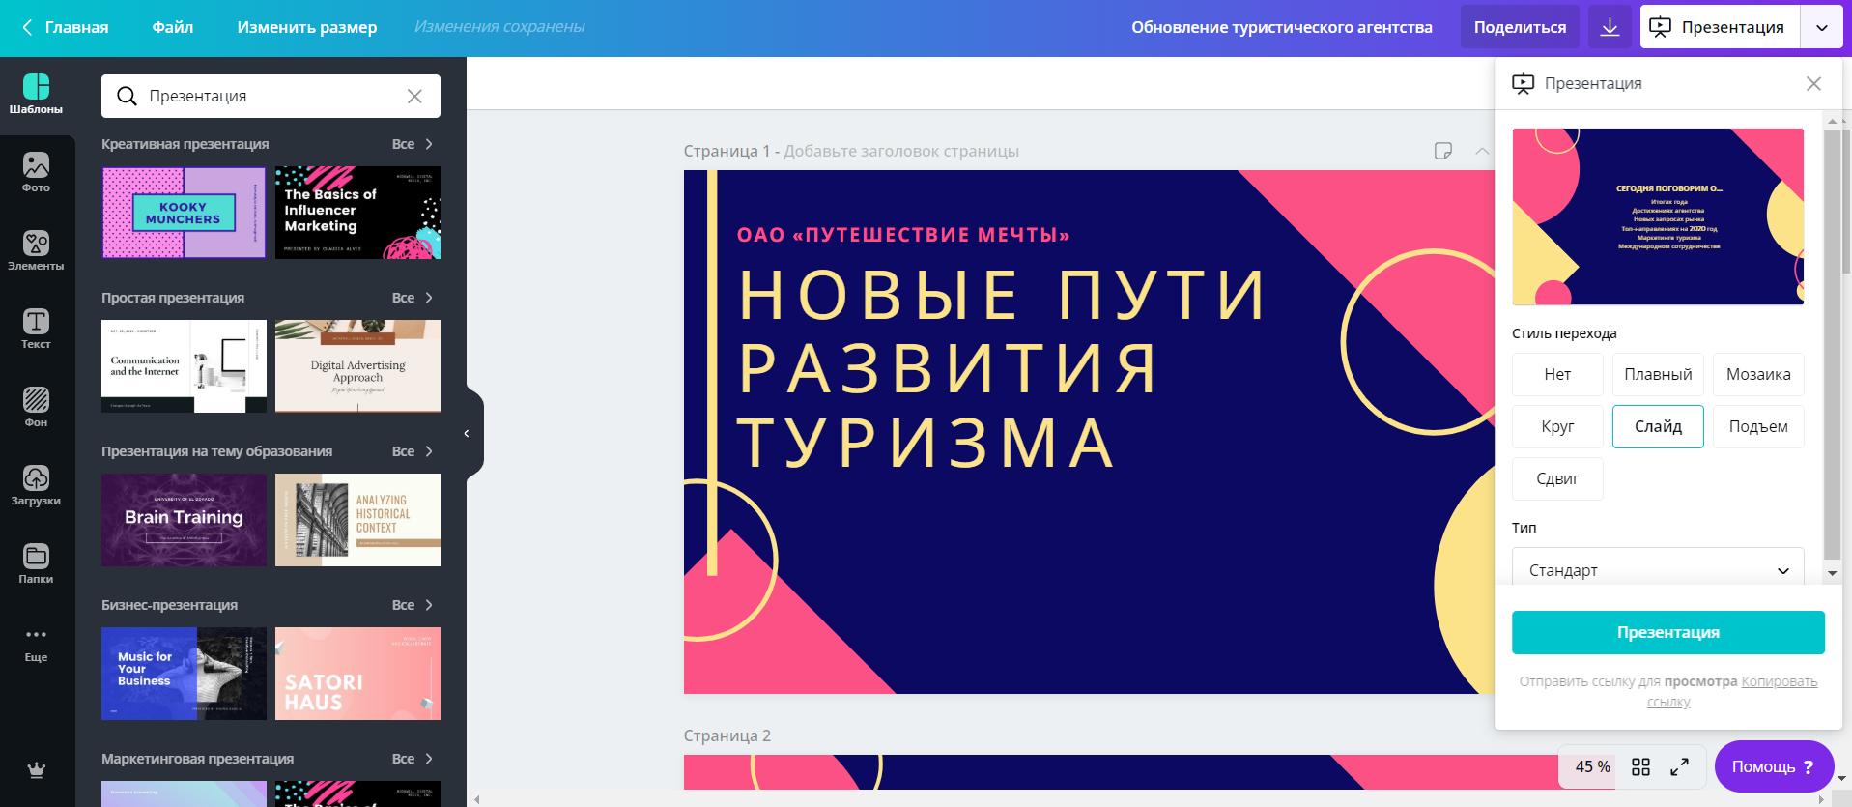The width and height of the screenshot is (1852, 807).
Task: Open the Uploads panel
Action: point(36,485)
